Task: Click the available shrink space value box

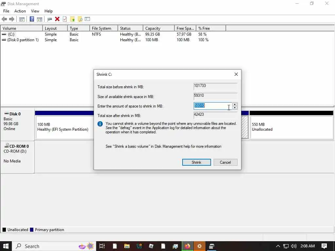Action: [x=215, y=96]
